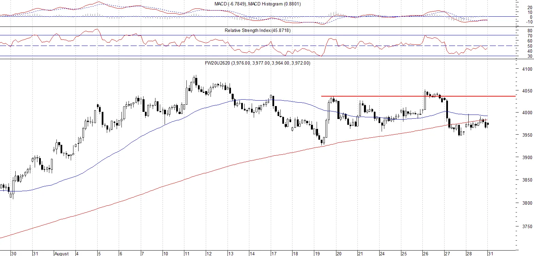
Task: Click the MACD scale value -10
Action: [x=529, y=22]
